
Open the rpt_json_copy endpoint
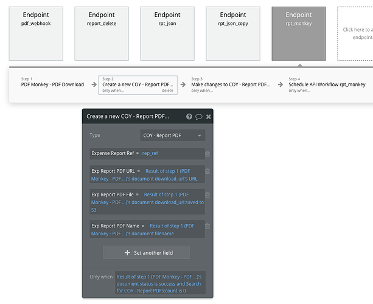(x=232, y=33)
